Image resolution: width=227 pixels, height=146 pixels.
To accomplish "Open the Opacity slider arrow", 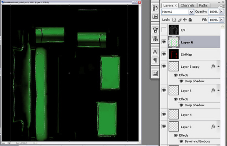I will (x=221, y=12).
